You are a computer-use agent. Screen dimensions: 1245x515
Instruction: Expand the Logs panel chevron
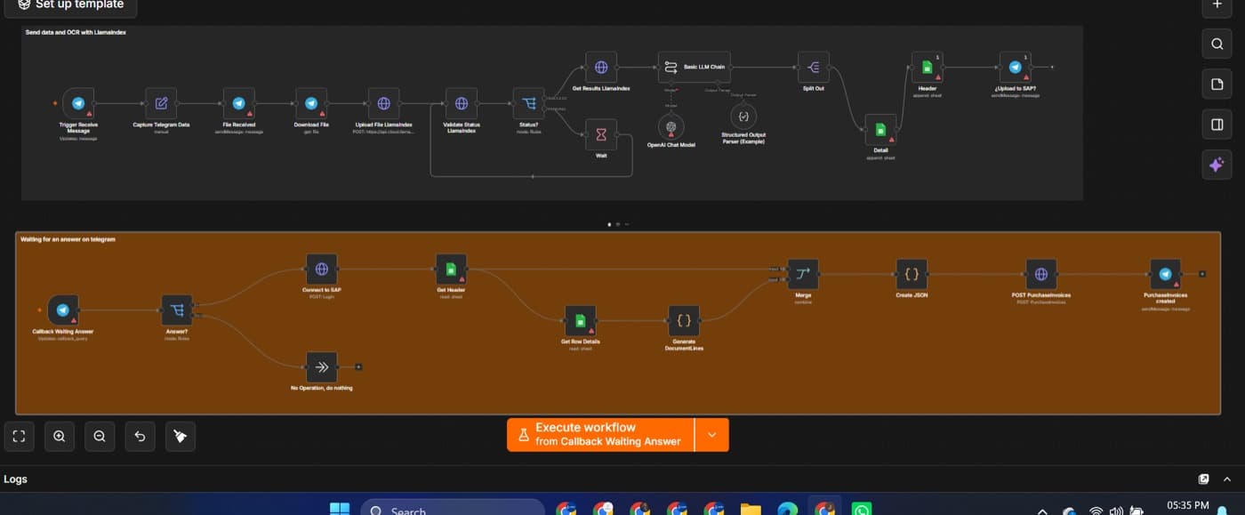1229,479
